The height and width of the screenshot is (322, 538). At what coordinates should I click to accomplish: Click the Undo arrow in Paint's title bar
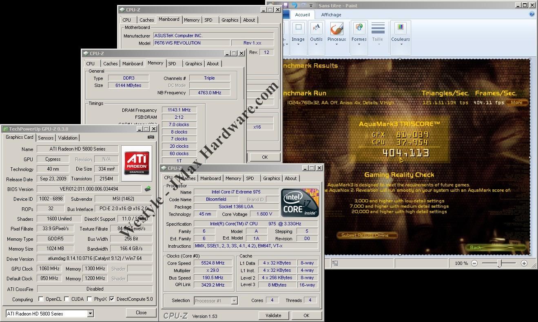coord(294,5)
